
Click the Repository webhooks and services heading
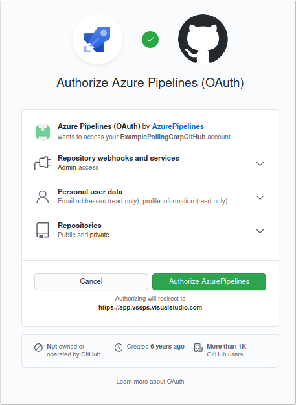(119, 158)
